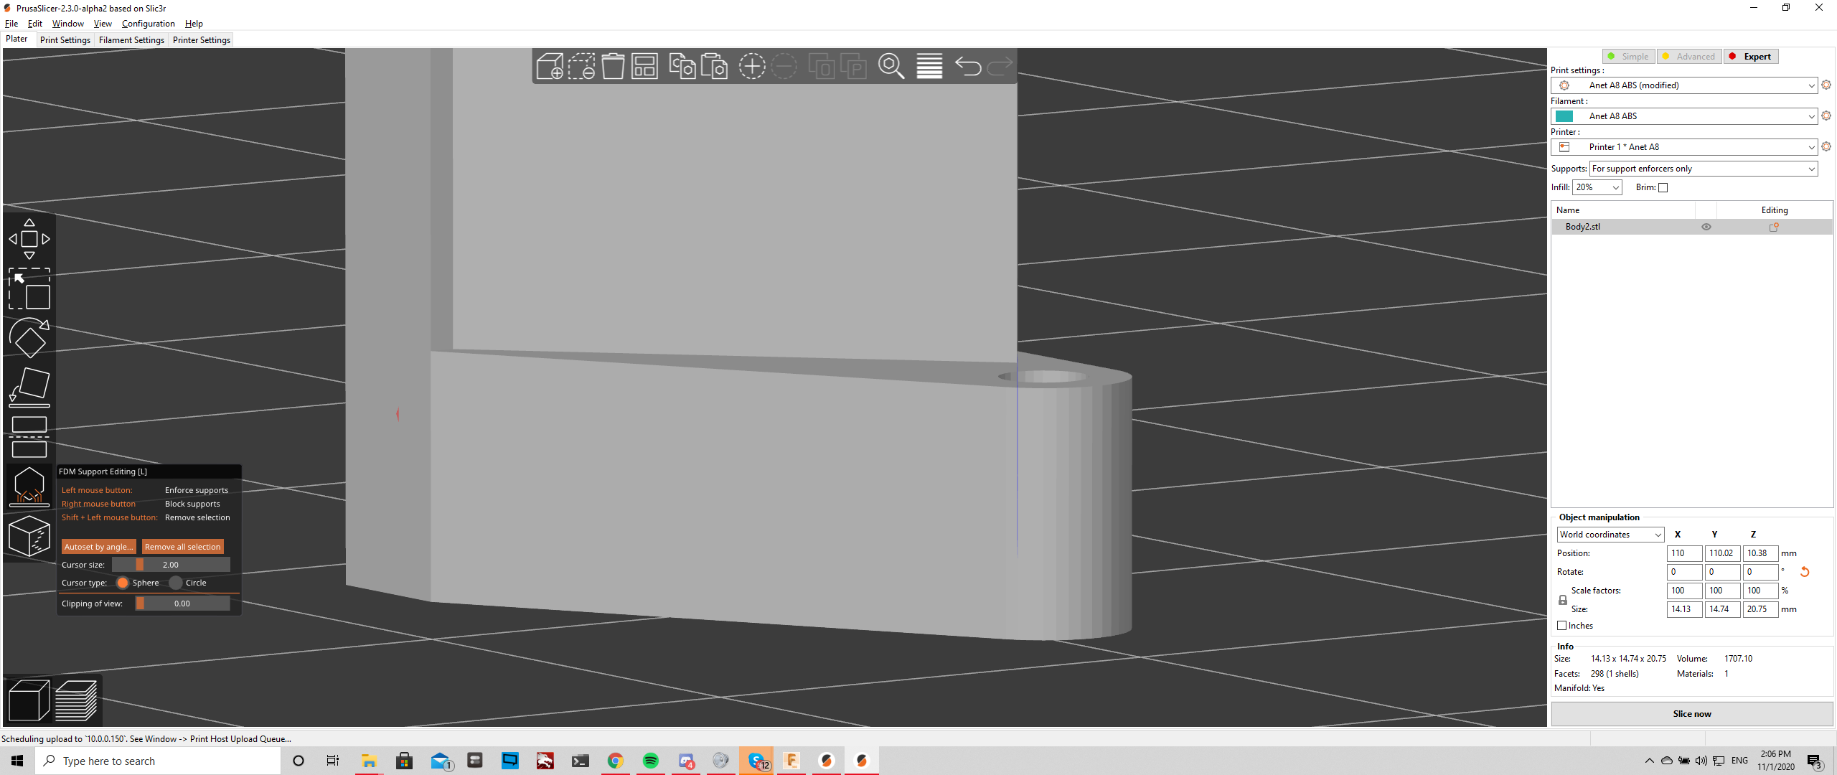
Task: Open the Configuration menu
Action: 148,24
